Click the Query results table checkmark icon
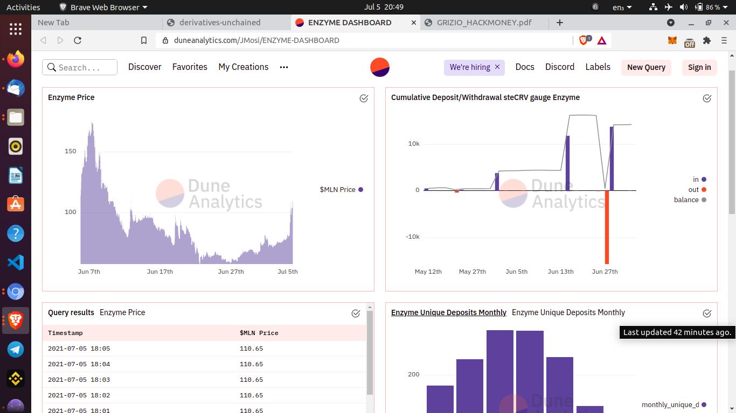The image size is (736, 413). (356, 314)
